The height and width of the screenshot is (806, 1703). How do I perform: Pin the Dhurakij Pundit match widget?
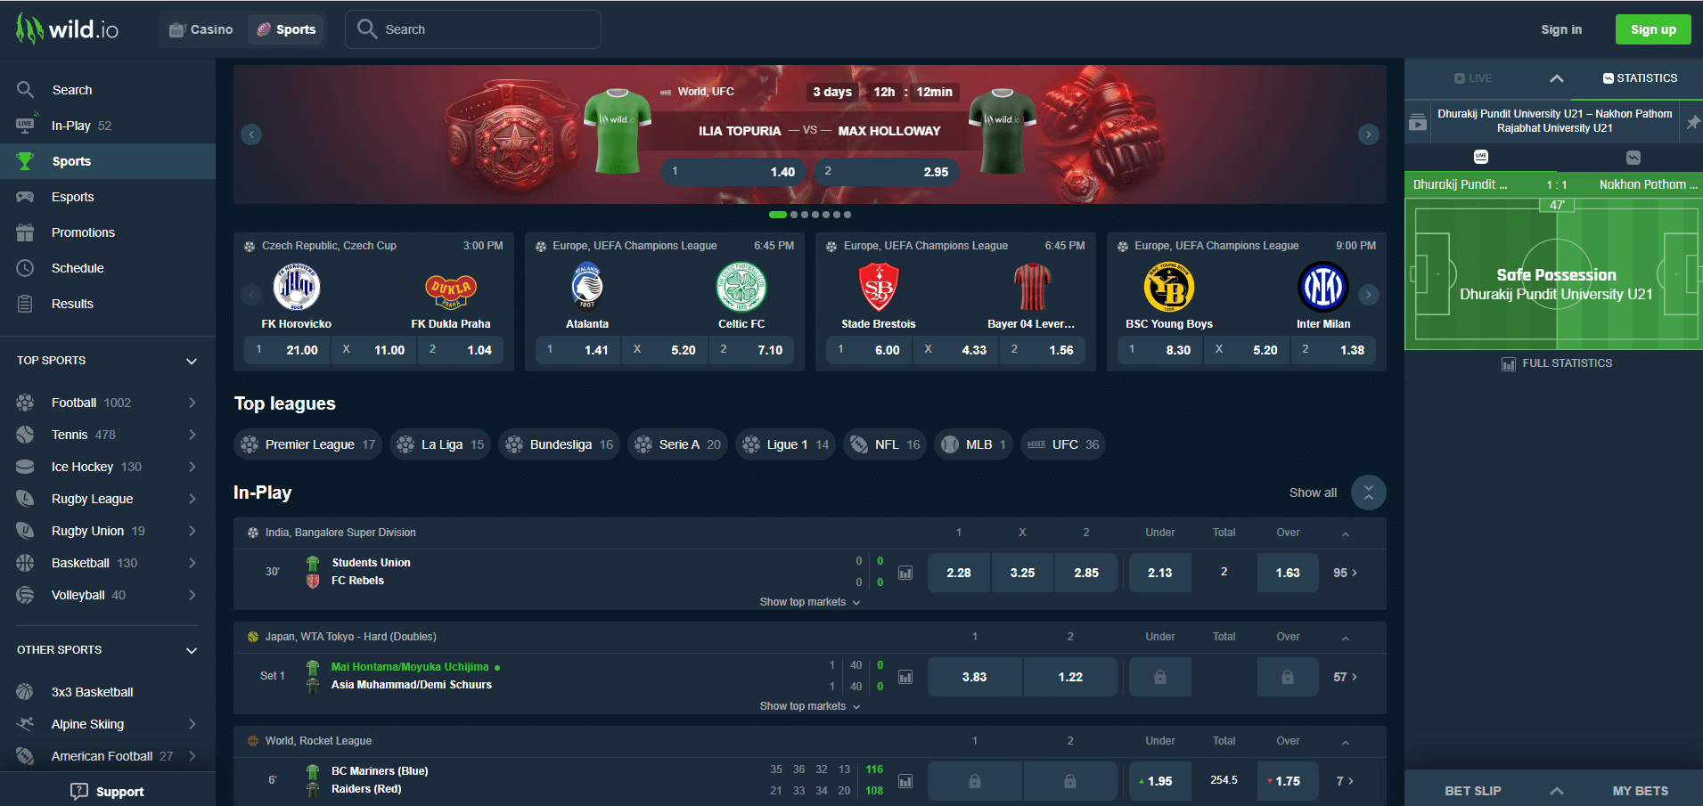[x=1692, y=122]
